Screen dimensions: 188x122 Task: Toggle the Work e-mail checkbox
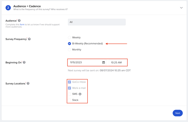pos(69,88)
